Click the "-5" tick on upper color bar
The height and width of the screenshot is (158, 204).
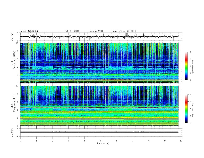[x=190, y=66]
